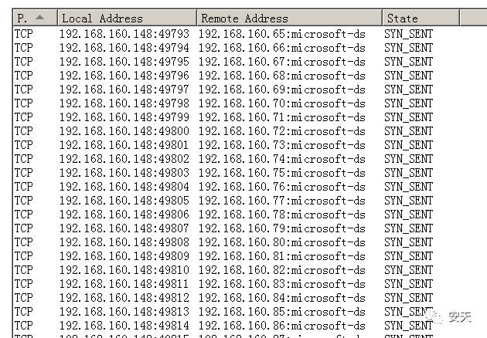Select the row with local port 49802
Screen dimensions: 487x338
click(223, 159)
